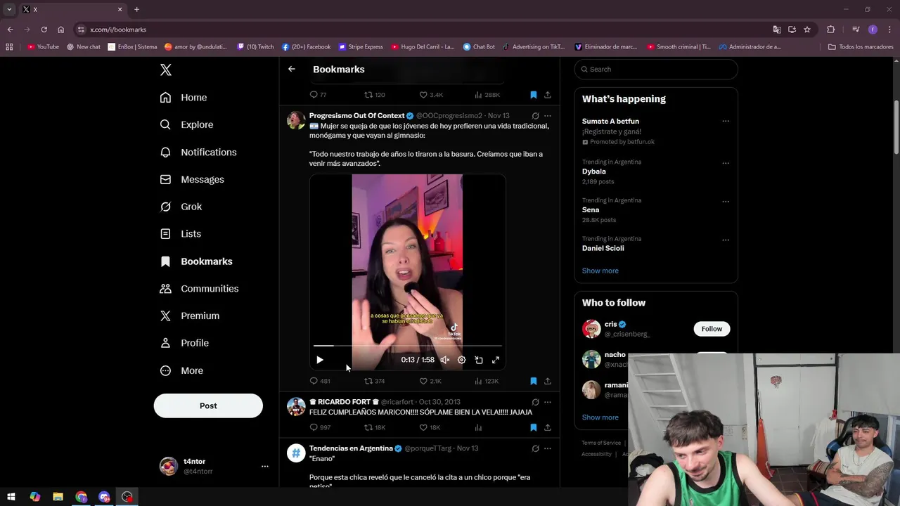Unmute the video sound
Viewport: 900px width, 506px height.
click(x=444, y=360)
